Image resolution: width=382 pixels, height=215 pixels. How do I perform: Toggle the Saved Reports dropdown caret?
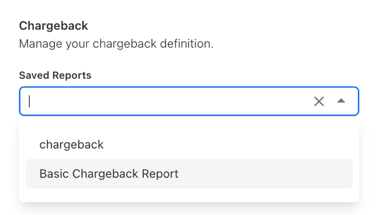(341, 101)
